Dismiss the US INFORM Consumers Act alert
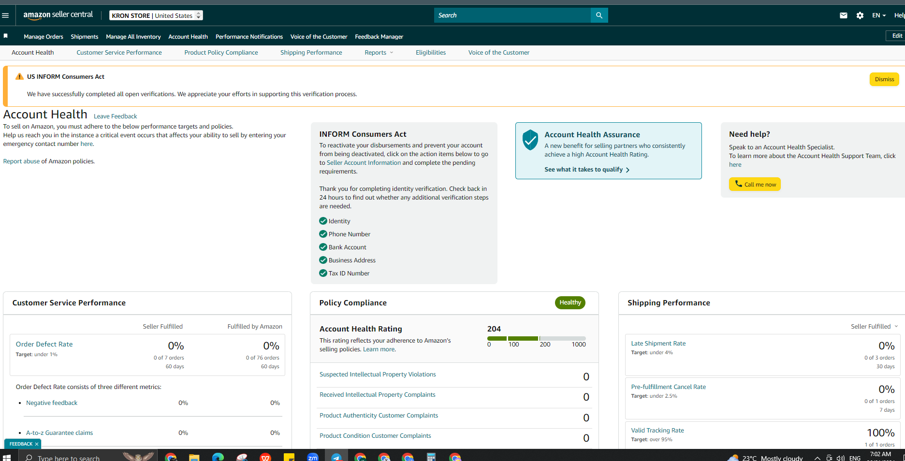 click(x=884, y=79)
